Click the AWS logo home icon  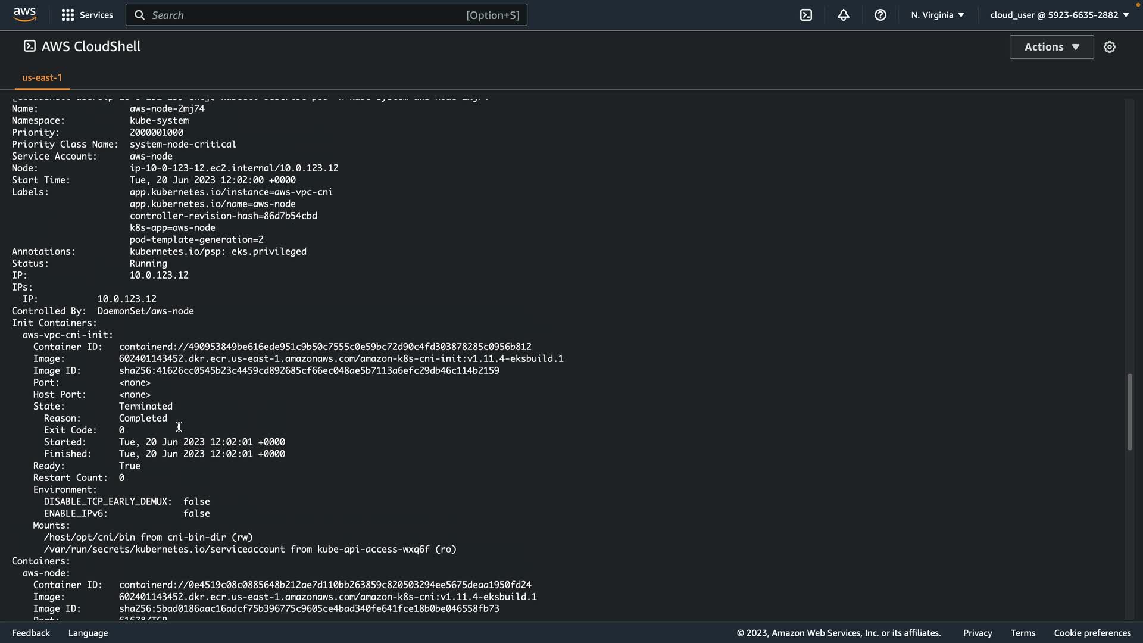pyautogui.click(x=25, y=15)
